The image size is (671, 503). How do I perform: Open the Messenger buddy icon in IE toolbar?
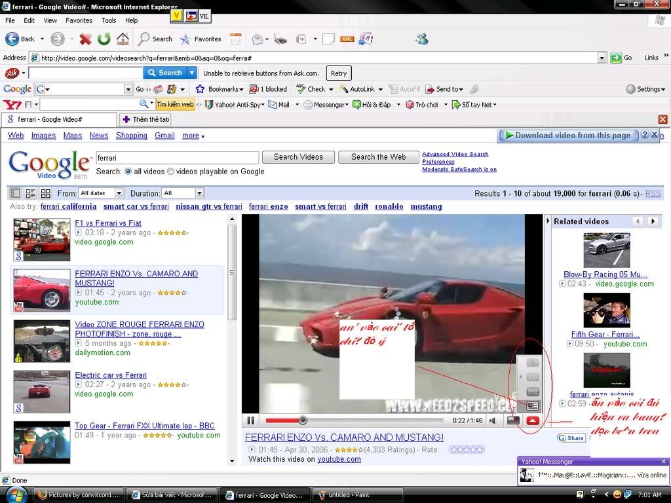(422, 39)
